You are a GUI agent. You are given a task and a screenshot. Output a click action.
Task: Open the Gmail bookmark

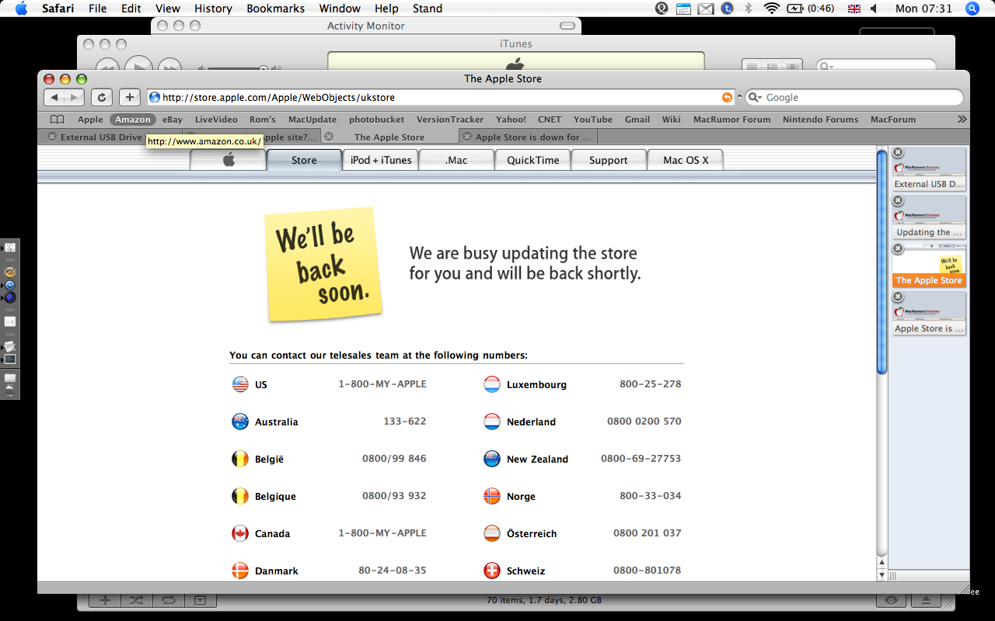637,120
